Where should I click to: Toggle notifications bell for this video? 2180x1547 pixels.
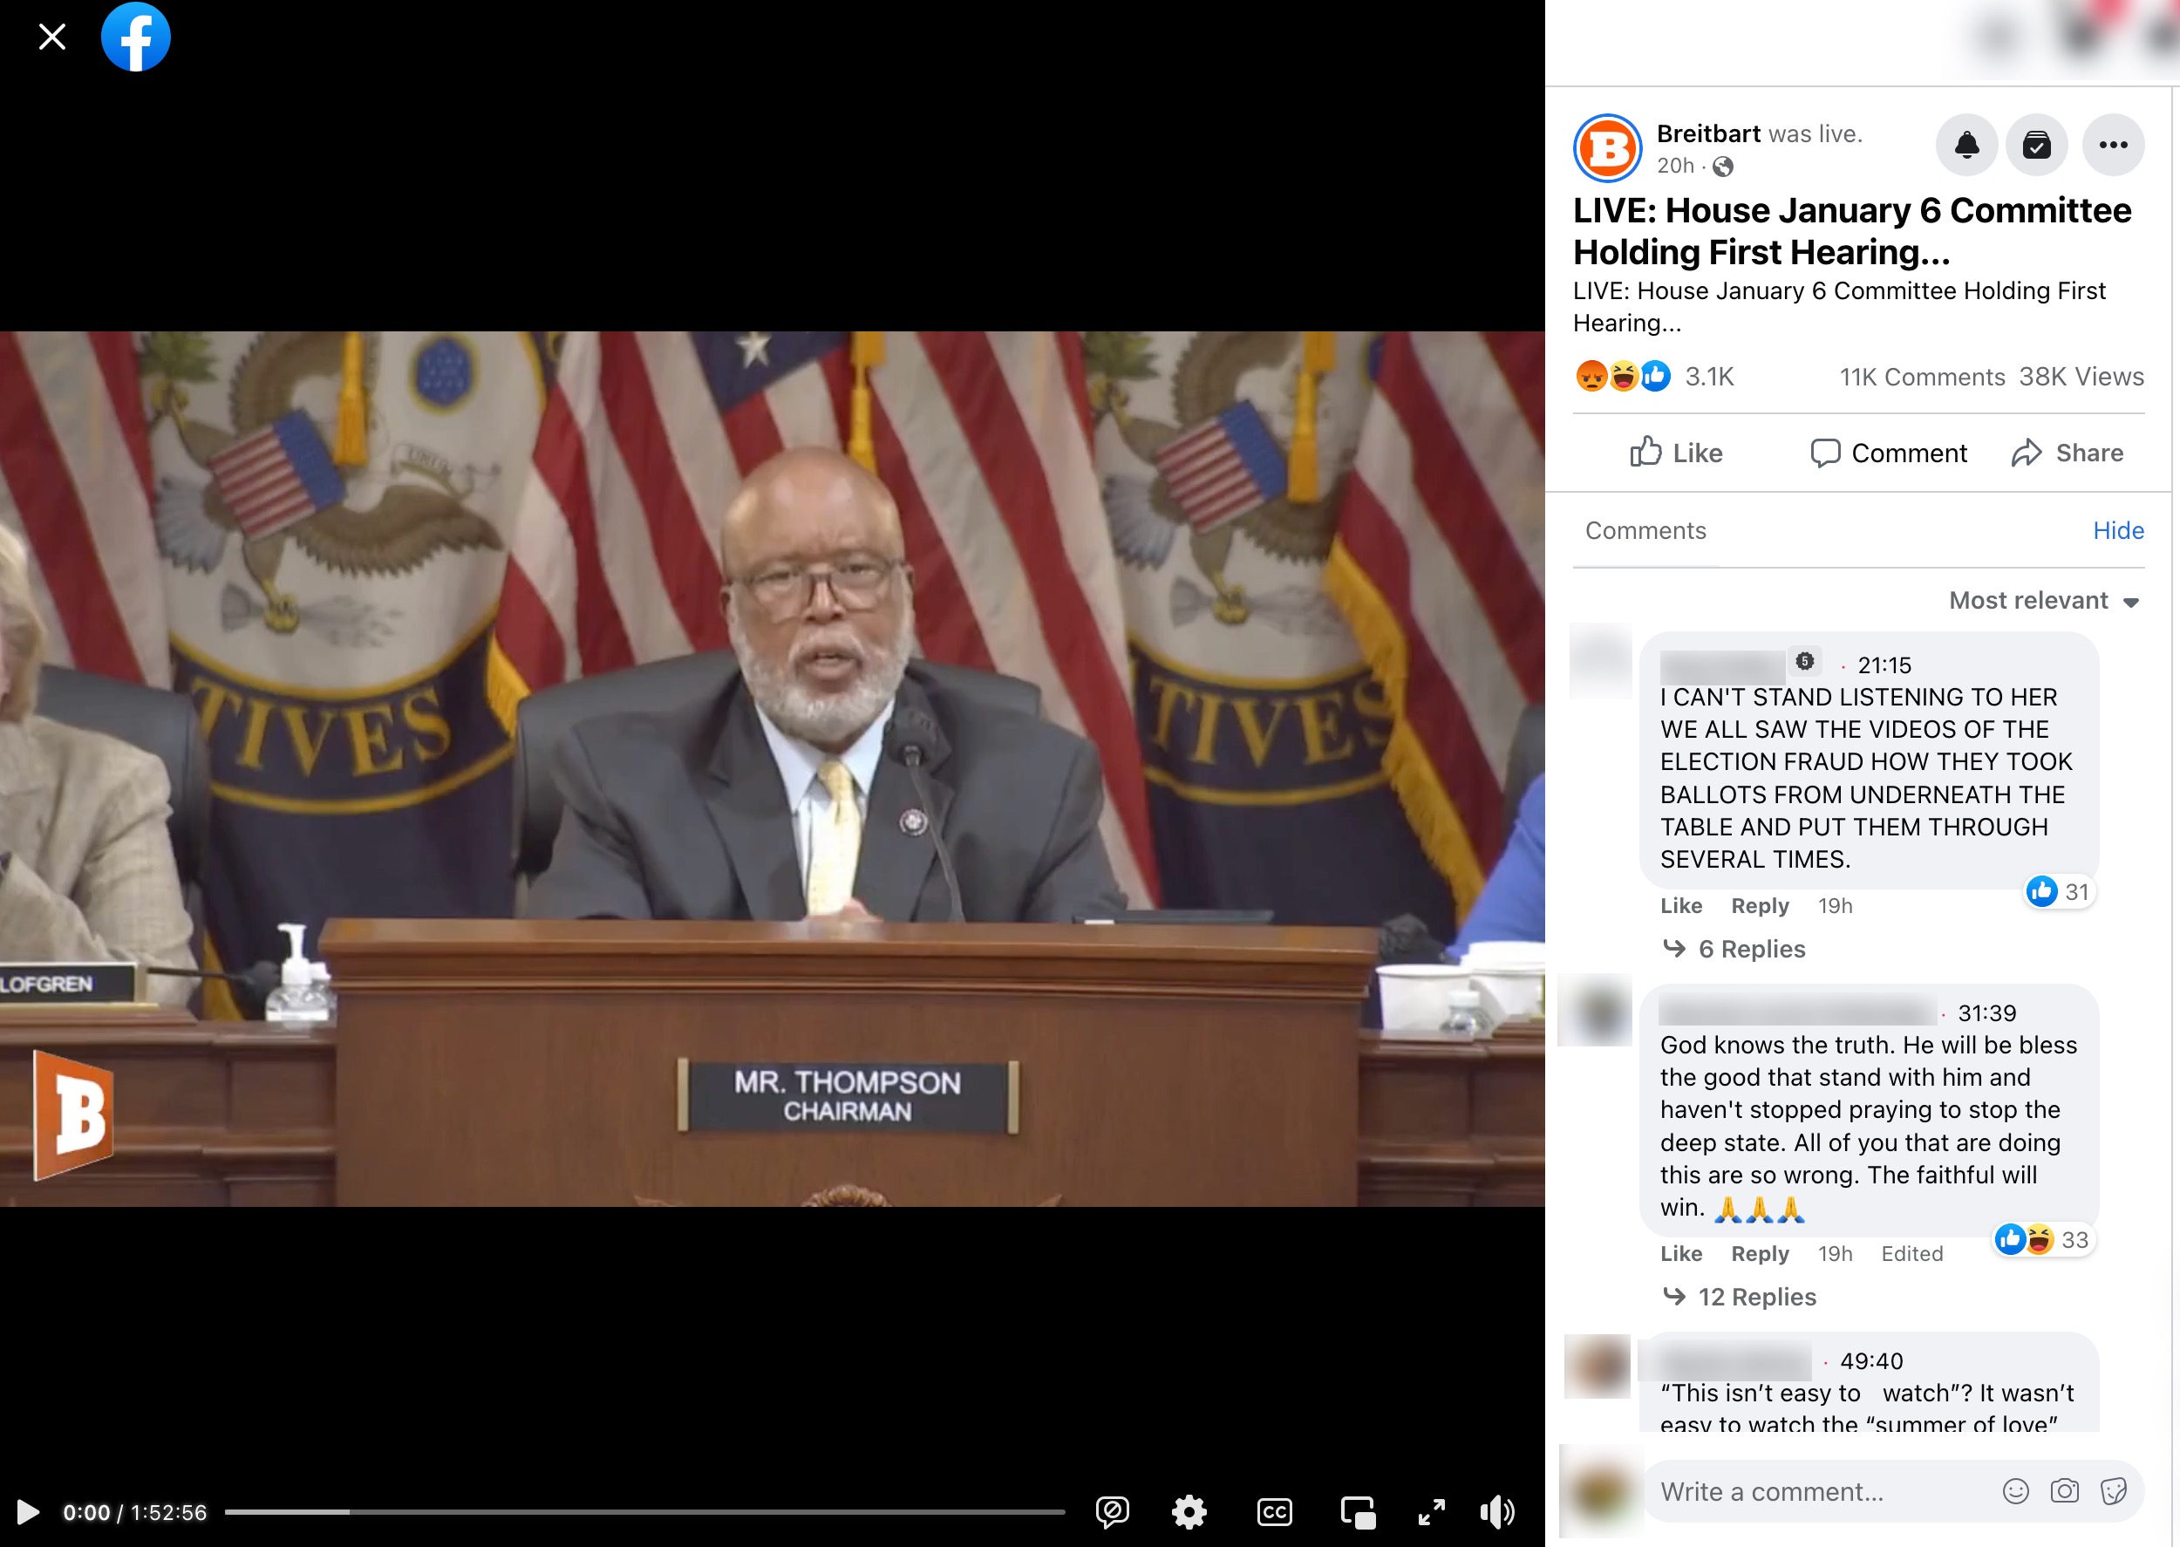(x=1966, y=145)
